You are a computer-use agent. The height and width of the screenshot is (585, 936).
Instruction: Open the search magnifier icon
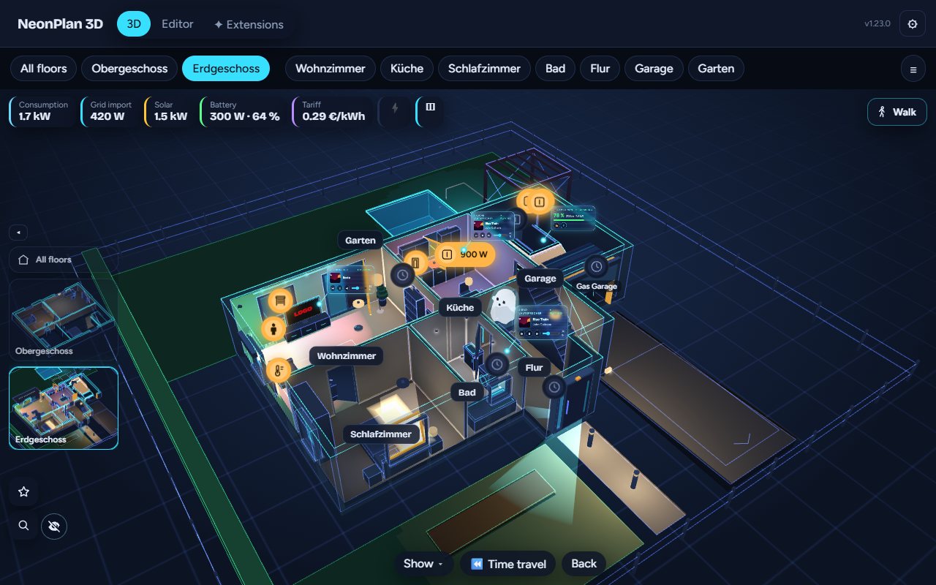pyautogui.click(x=23, y=526)
